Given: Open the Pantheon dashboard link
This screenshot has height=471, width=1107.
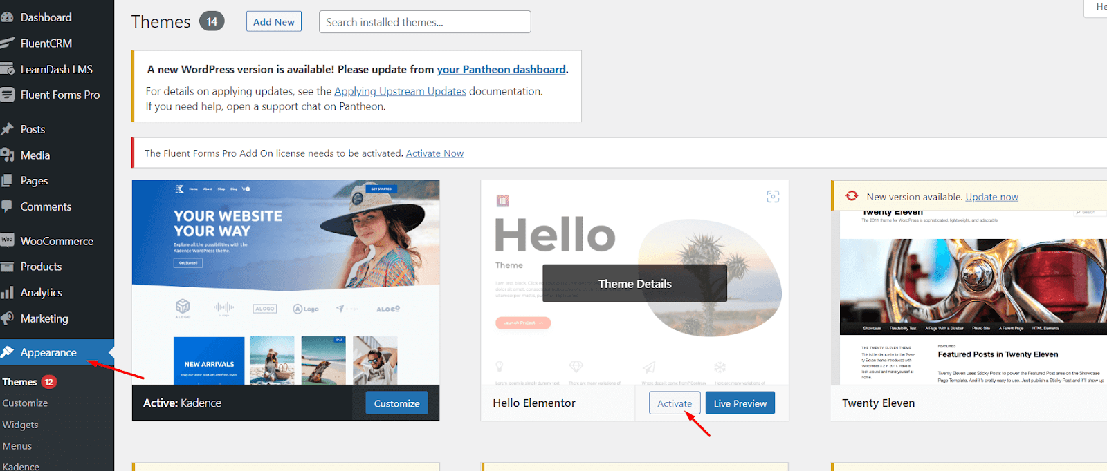Looking at the screenshot, I should (502, 69).
